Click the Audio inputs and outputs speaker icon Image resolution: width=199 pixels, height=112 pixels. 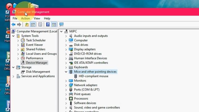[x=71, y=36]
